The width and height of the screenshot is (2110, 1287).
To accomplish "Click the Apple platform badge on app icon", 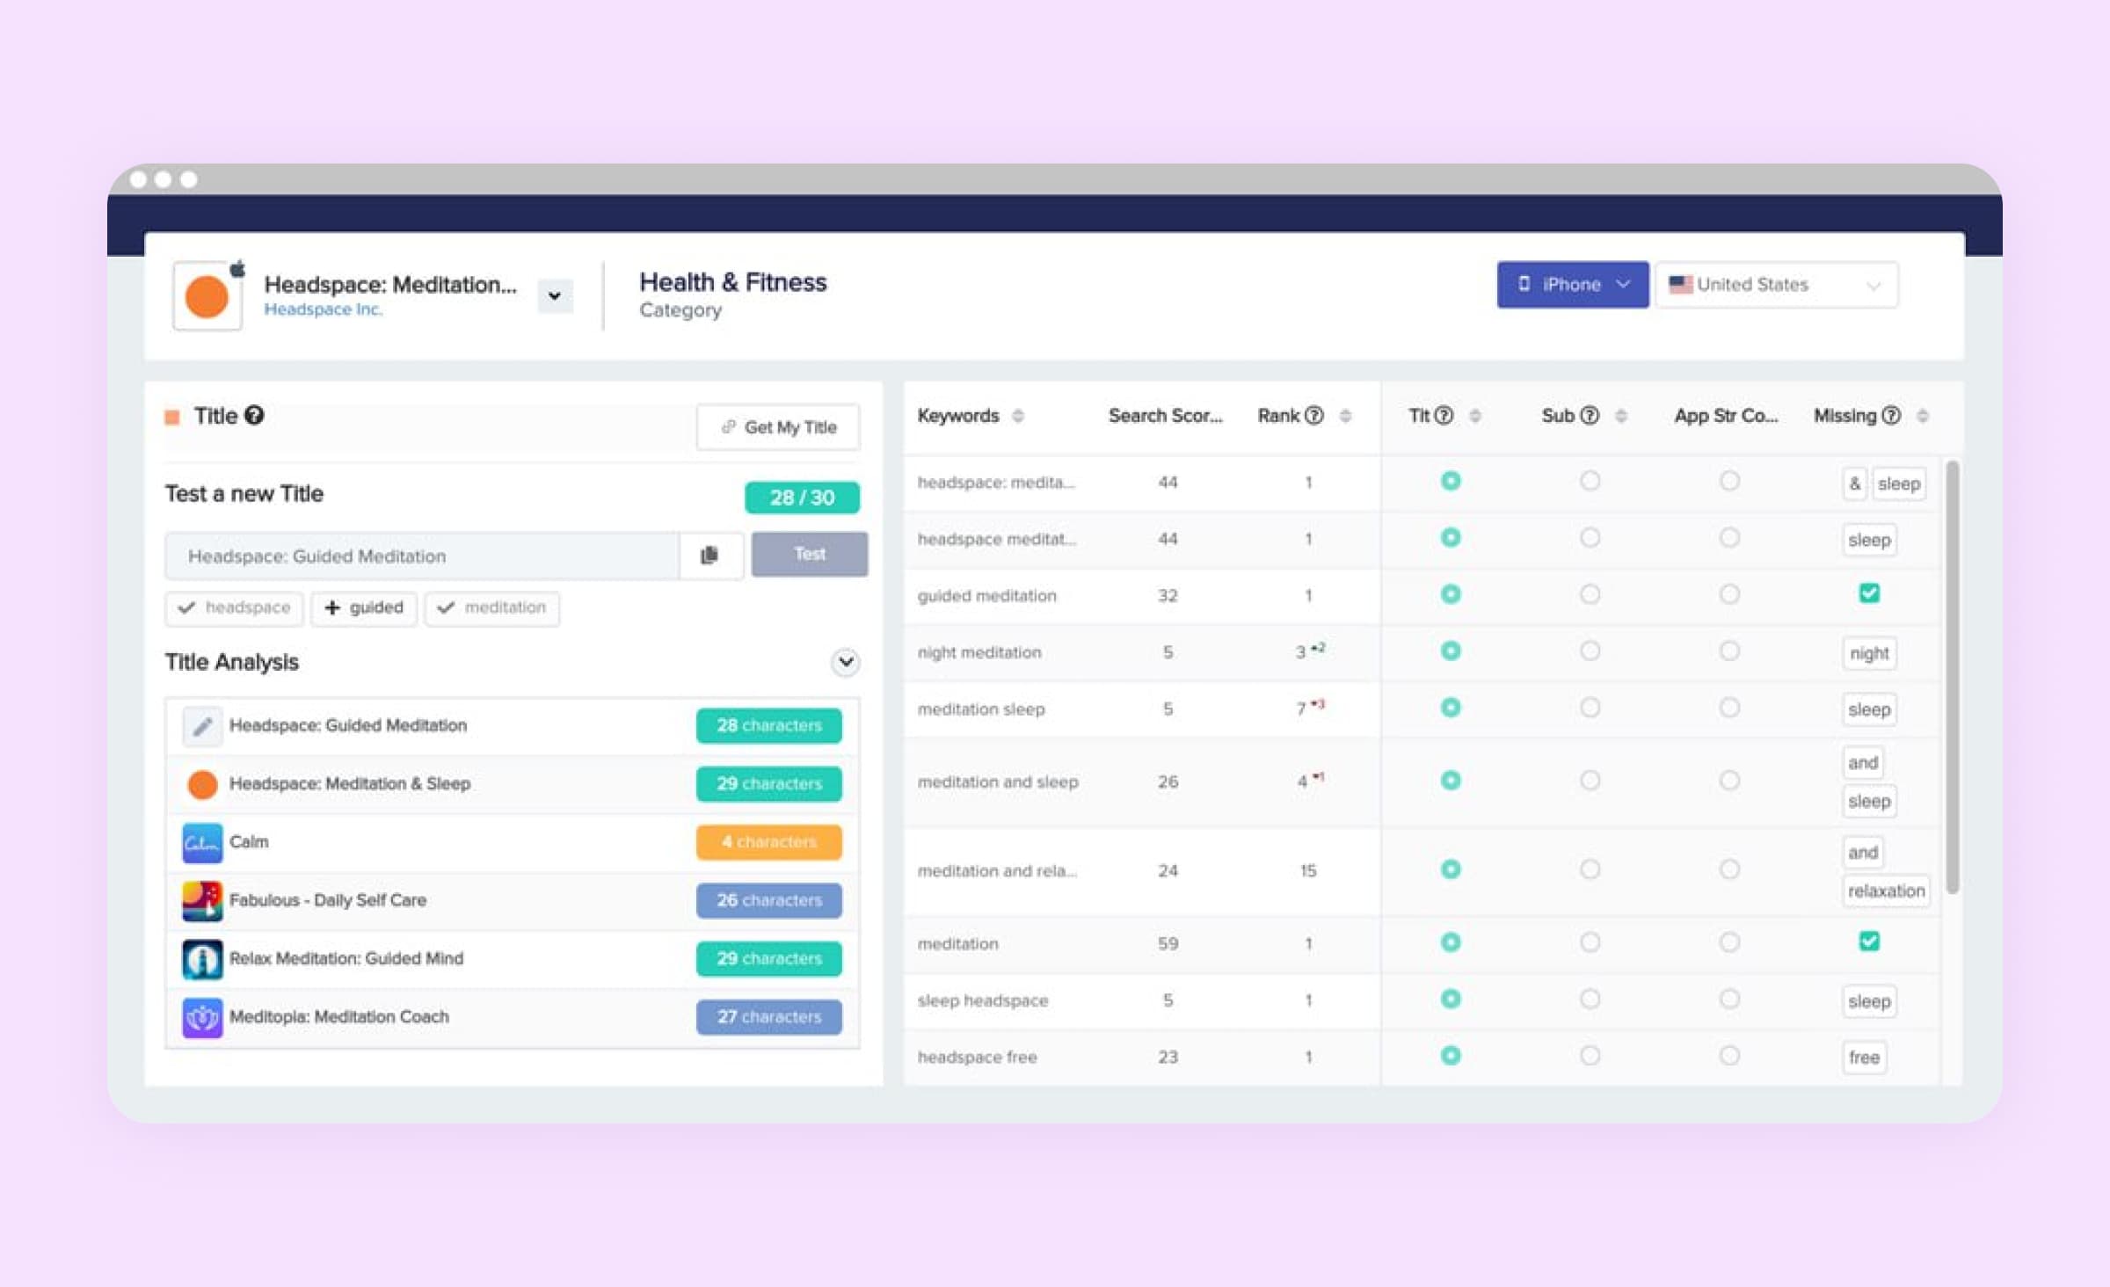I will [x=237, y=269].
